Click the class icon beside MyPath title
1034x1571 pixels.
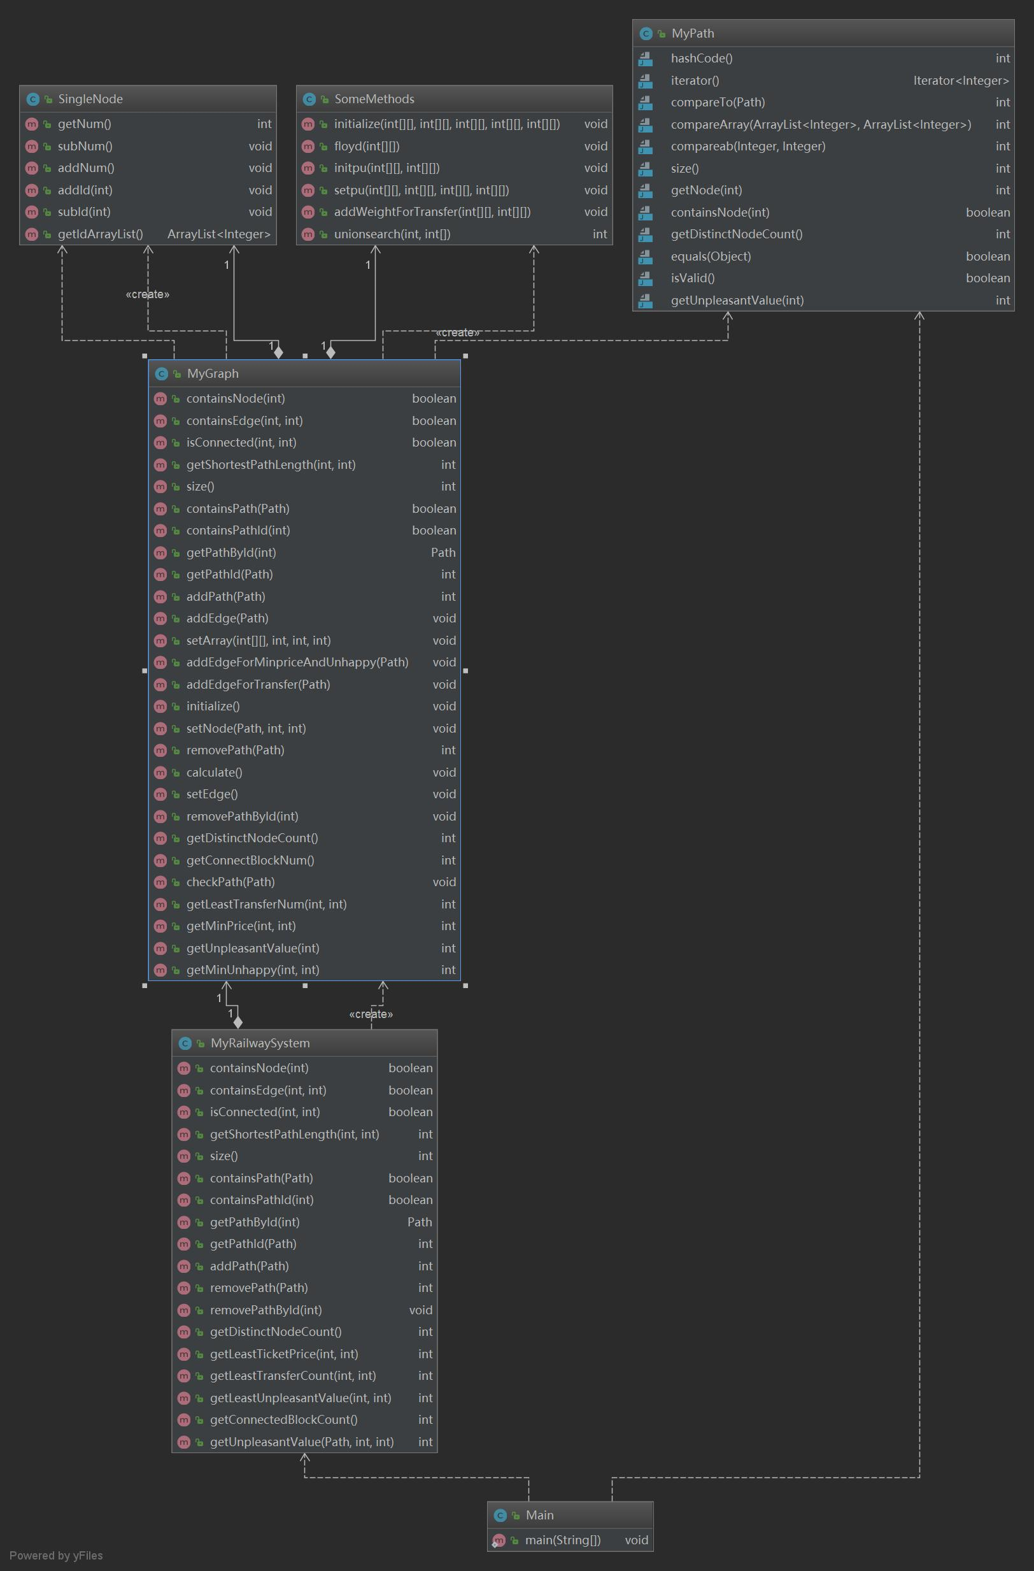tap(646, 34)
